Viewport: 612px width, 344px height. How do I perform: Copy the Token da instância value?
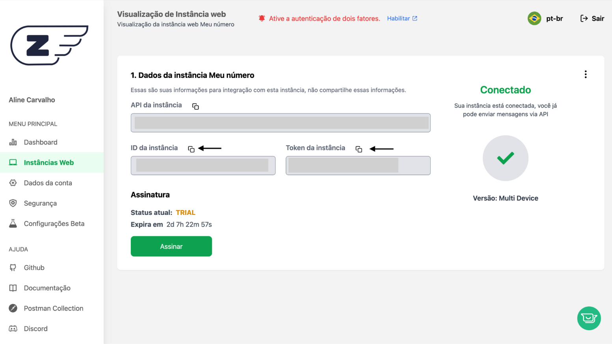coord(359,149)
